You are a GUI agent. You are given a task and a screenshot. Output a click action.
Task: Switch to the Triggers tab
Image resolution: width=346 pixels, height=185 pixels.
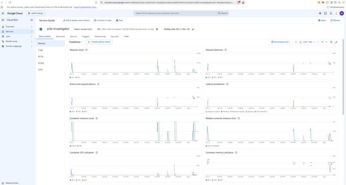click(86, 37)
